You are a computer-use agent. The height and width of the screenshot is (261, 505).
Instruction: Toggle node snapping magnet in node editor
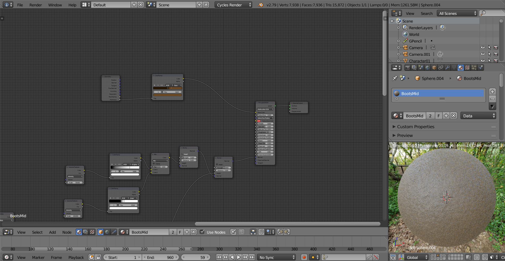click(261, 232)
